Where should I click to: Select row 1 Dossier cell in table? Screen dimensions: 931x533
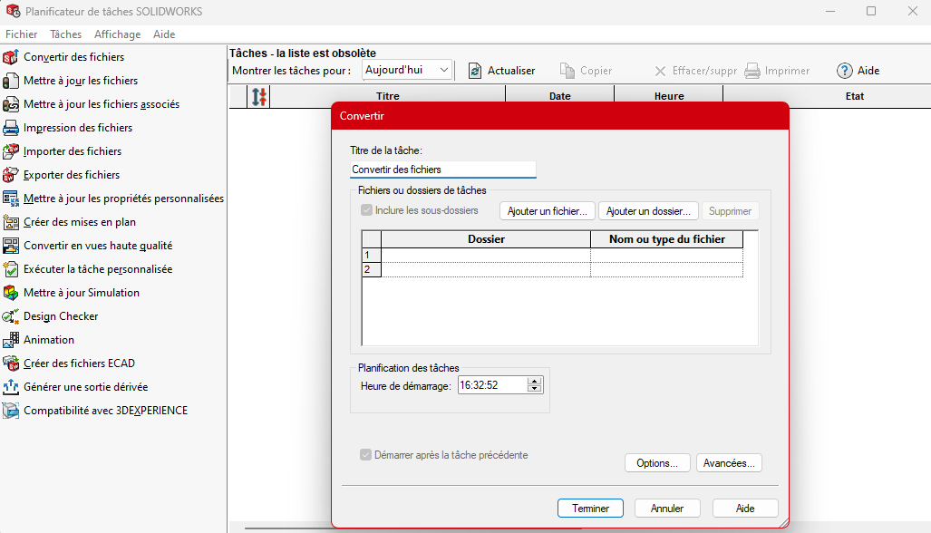pos(486,256)
